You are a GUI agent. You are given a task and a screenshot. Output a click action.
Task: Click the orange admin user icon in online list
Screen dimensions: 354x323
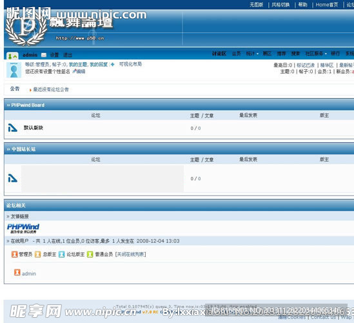[17, 273]
